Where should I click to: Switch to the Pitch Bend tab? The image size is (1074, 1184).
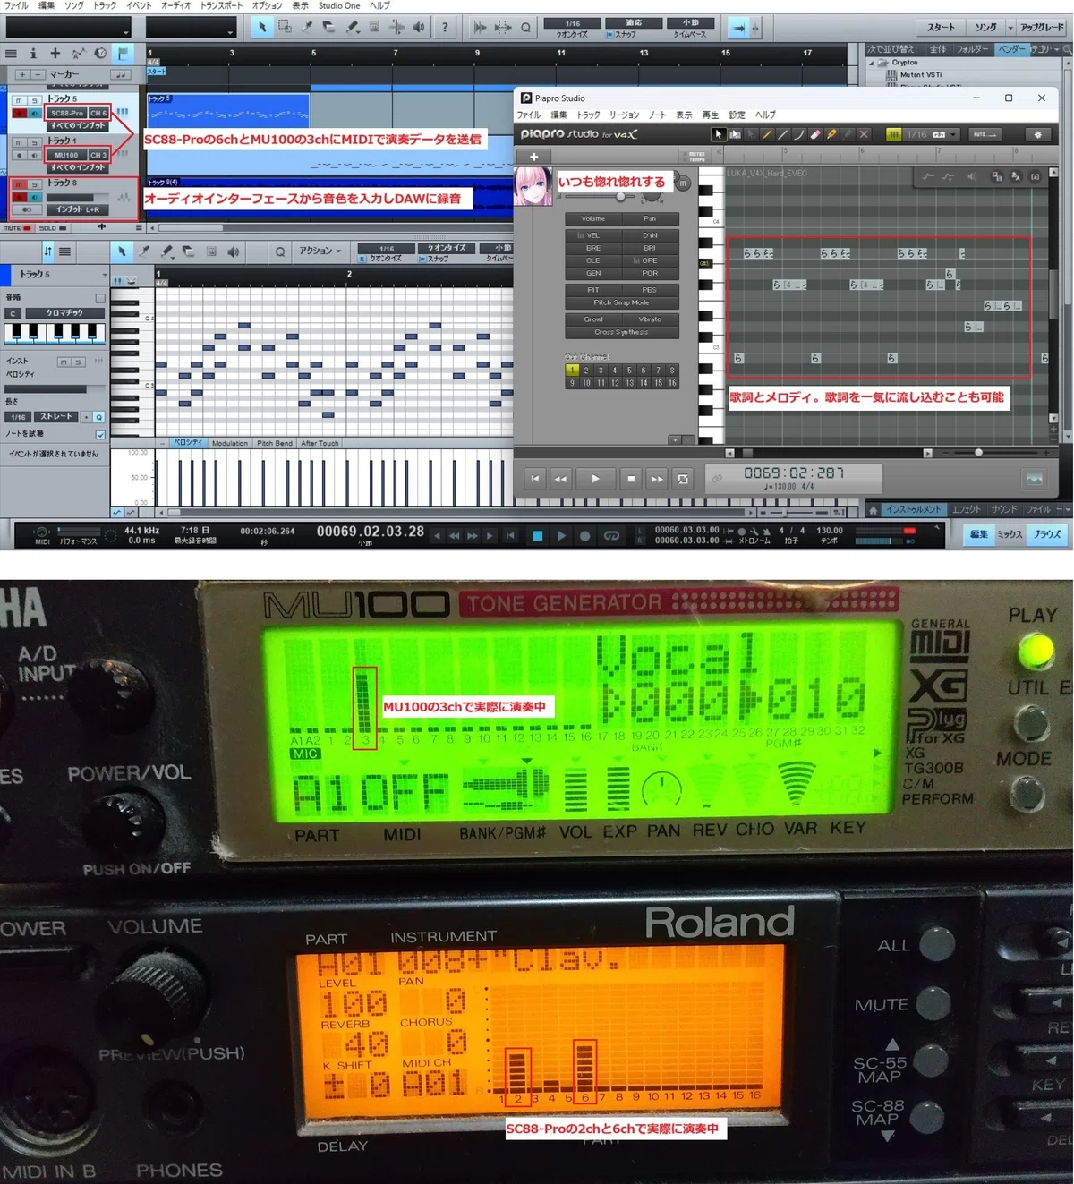pos(275,443)
